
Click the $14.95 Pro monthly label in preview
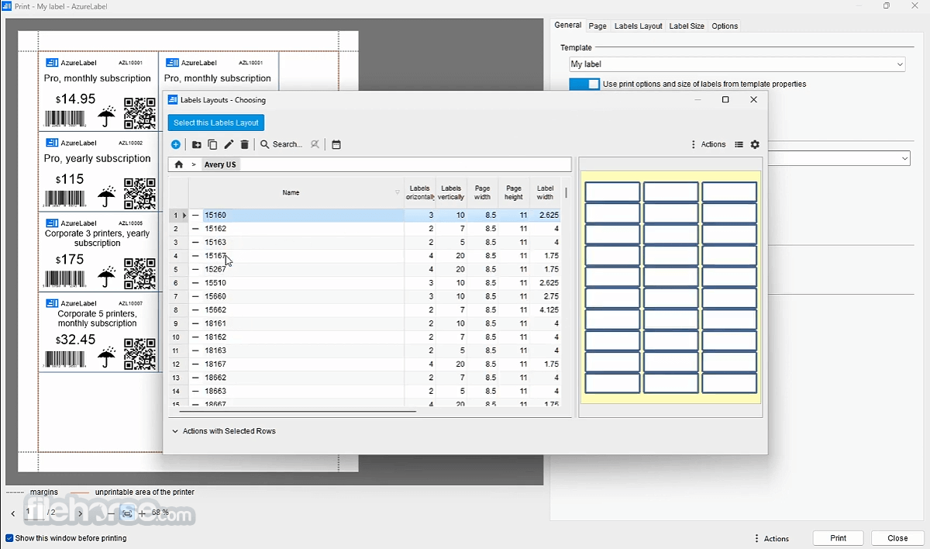pos(98,91)
